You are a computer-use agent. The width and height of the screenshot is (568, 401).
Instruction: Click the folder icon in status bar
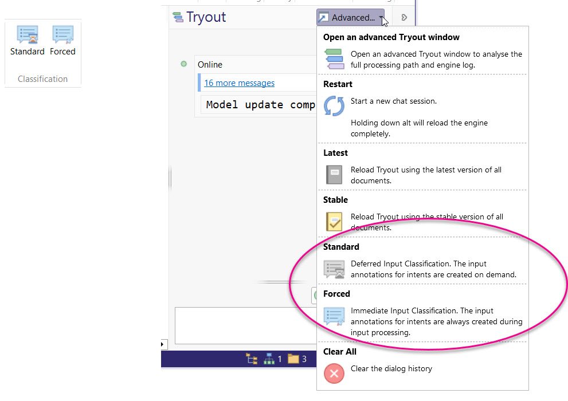click(x=293, y=359)
